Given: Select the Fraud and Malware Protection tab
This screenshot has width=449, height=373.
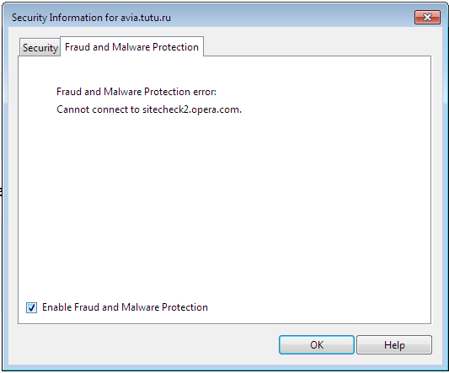Looking at the screenshot, I should (x=131, y=46).
